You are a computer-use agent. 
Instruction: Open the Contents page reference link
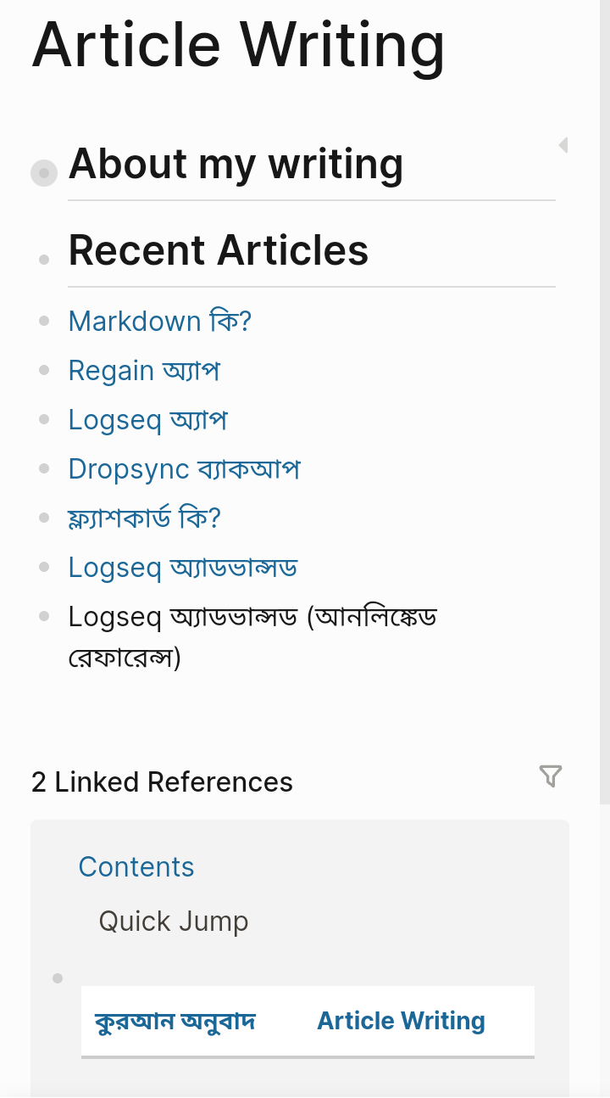pos(136,867)
